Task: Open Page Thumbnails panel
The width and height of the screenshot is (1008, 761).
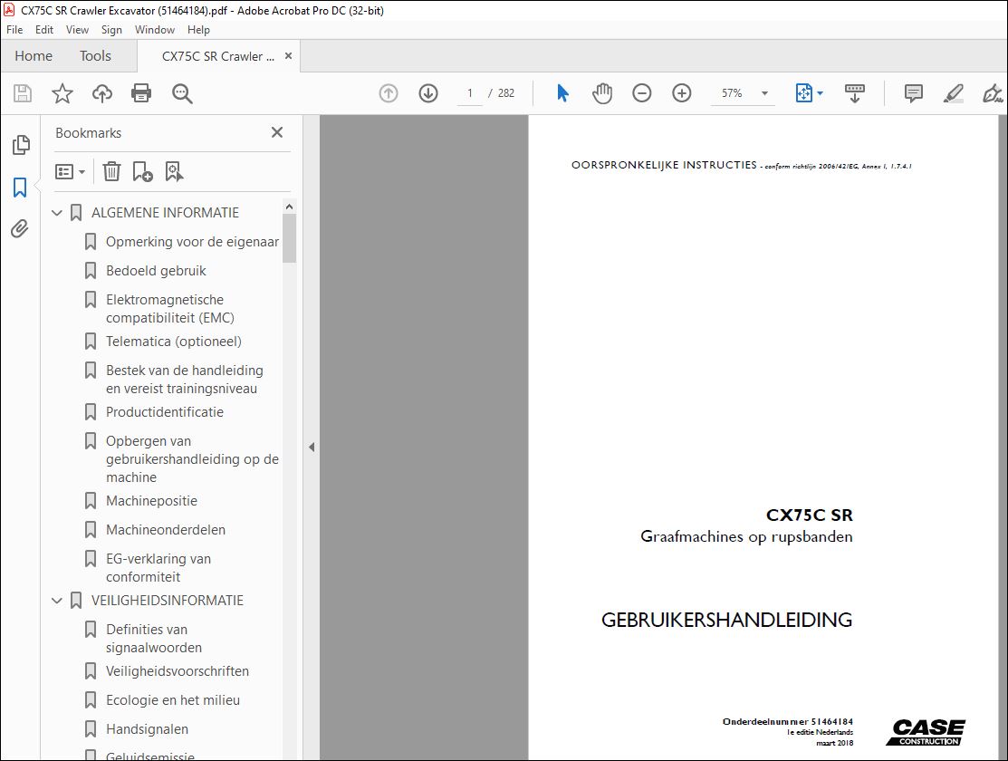Action: point(21,145)
